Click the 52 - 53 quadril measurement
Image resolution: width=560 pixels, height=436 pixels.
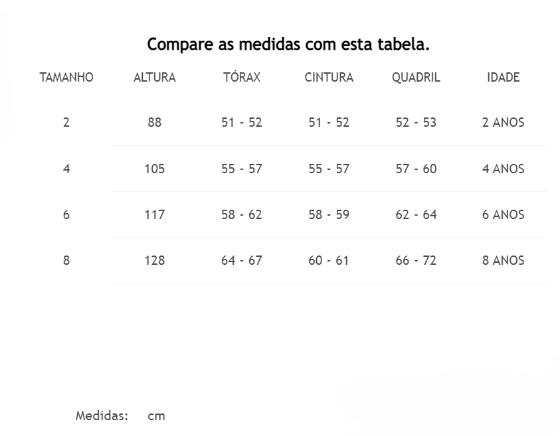(416, 122)
